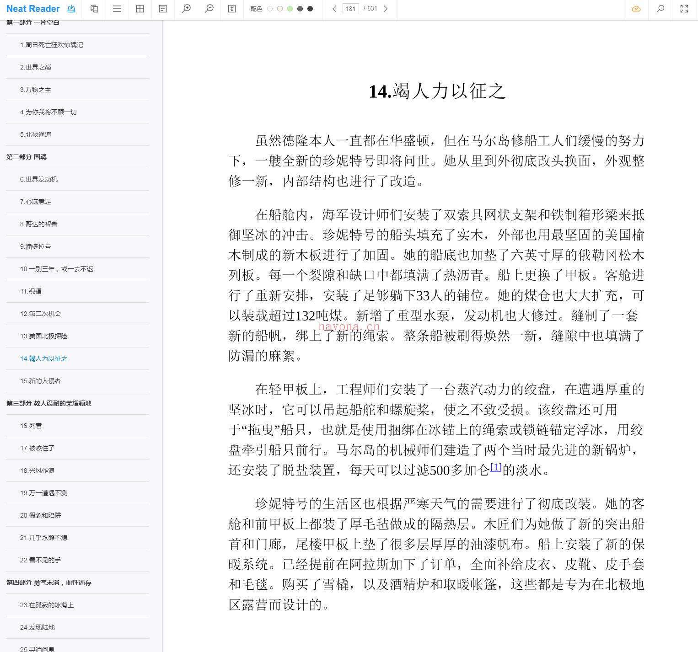Select the green color scheme swatch
The image size is (698, 652).
290,9
